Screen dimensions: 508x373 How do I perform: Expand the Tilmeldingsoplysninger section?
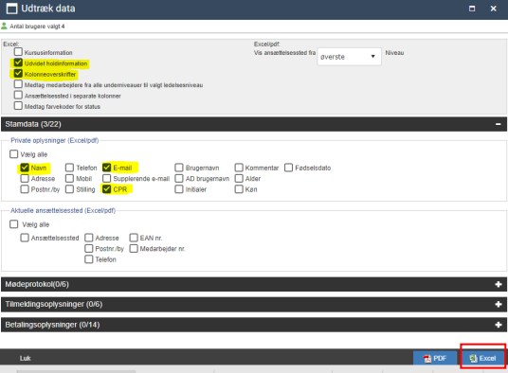pyautogui.click(x=499, y=305)
